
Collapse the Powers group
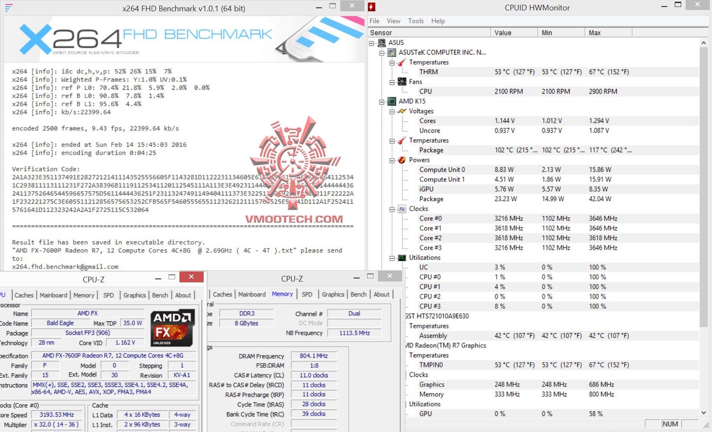pos(392,160)
